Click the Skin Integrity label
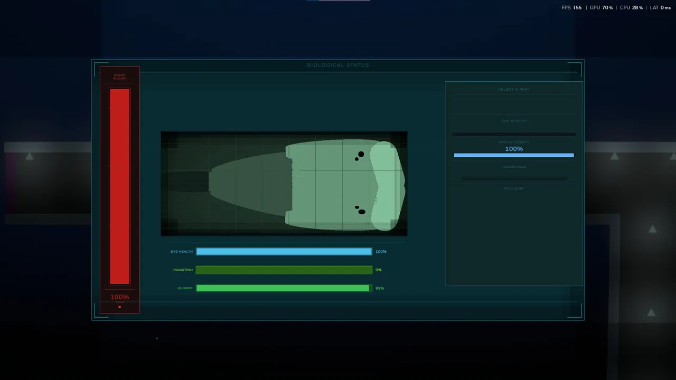 [x=514, y=121]
